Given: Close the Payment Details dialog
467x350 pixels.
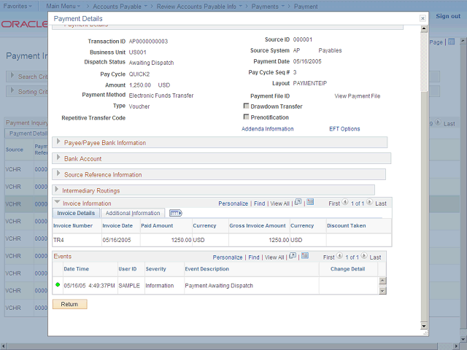Looking at the screenshot, I should pos(422,18).
